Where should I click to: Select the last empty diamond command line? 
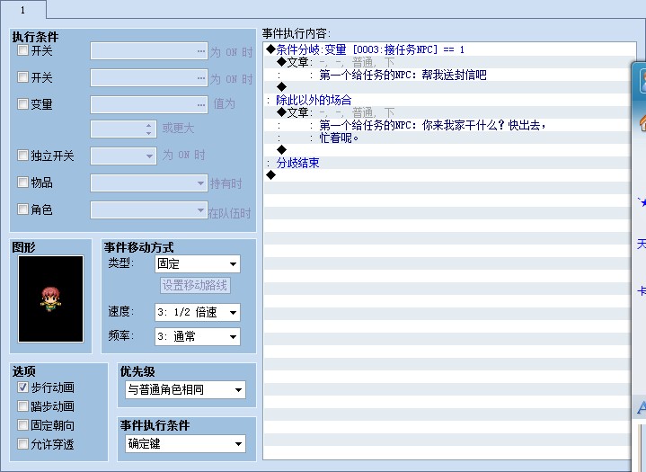point(447,175)
